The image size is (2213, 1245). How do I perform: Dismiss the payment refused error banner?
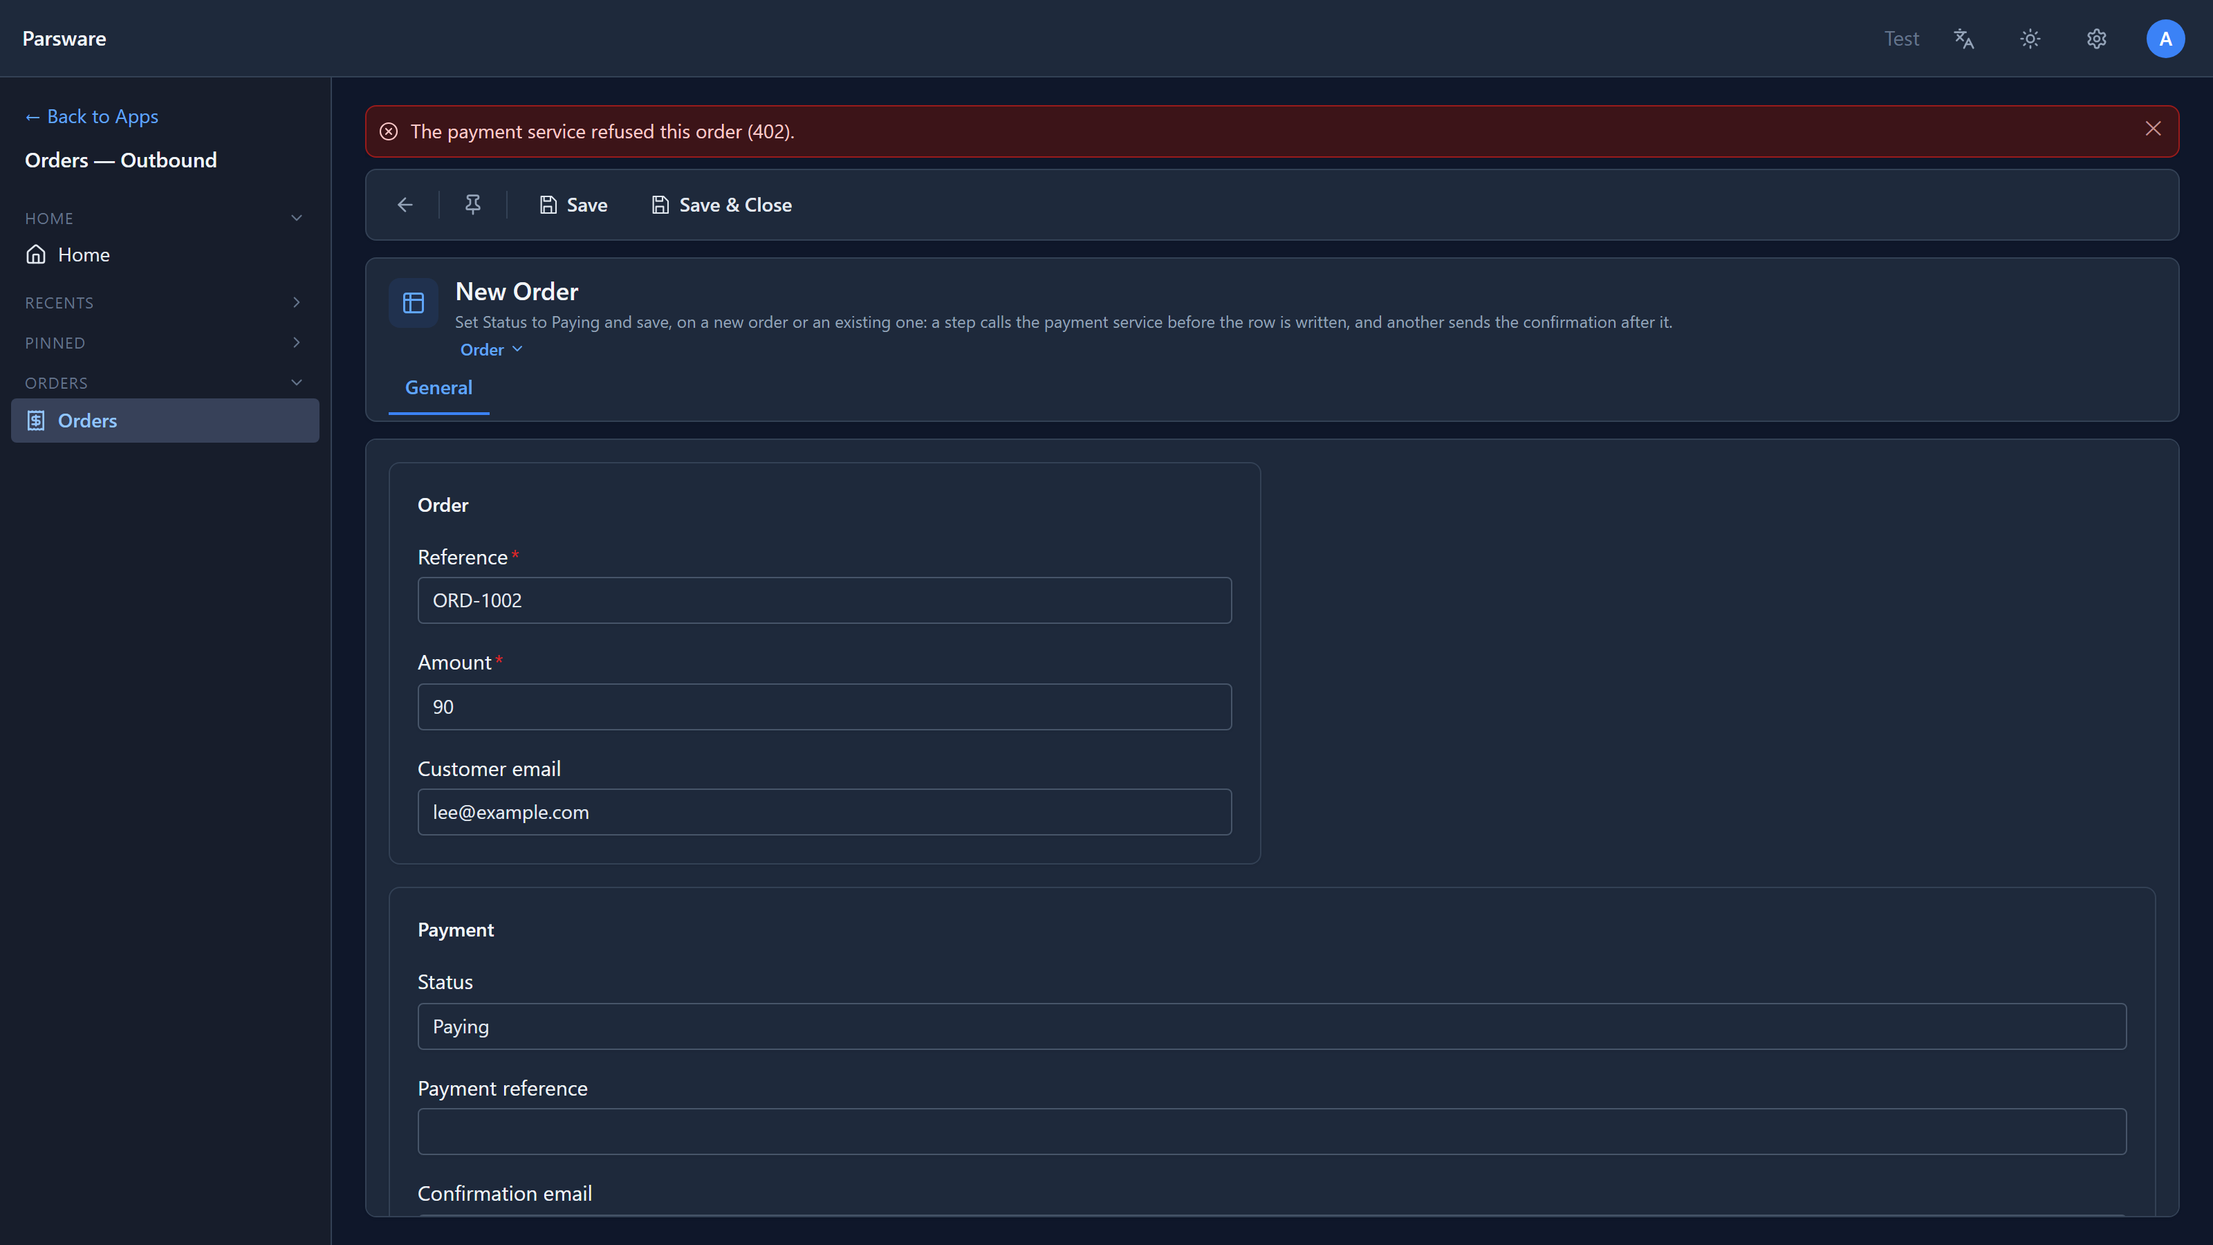pyautogui.click(x=2153, y=129)
